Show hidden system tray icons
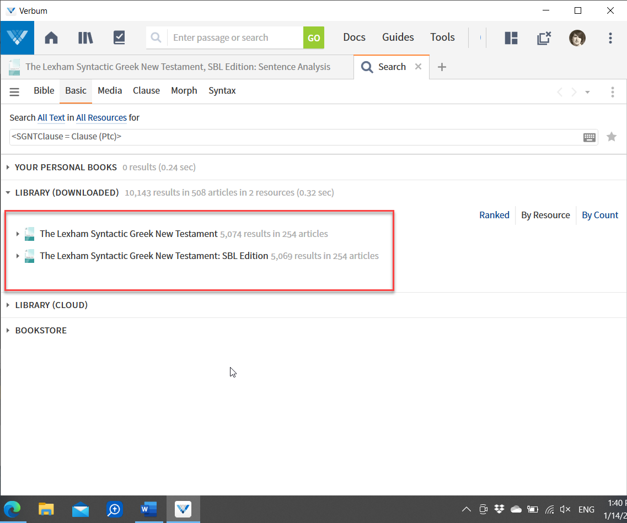627x523 pixels. click(x=466, y=509)
